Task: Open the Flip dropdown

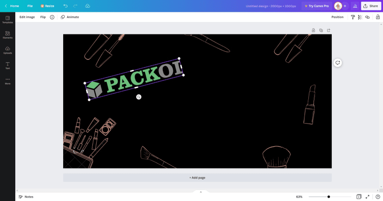Action: (43, 17)
